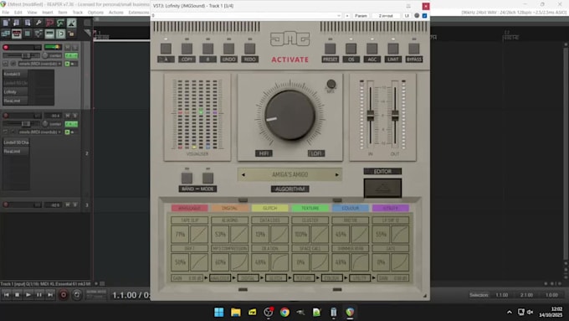Open Project Settings via the wrench icon
The height and width of the screenshot is (321, 569).
(38, 23)
